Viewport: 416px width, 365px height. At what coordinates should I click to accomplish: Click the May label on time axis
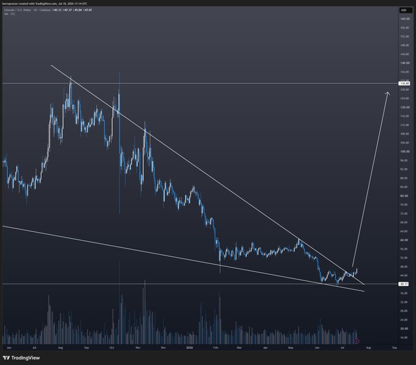click(291, 347)
